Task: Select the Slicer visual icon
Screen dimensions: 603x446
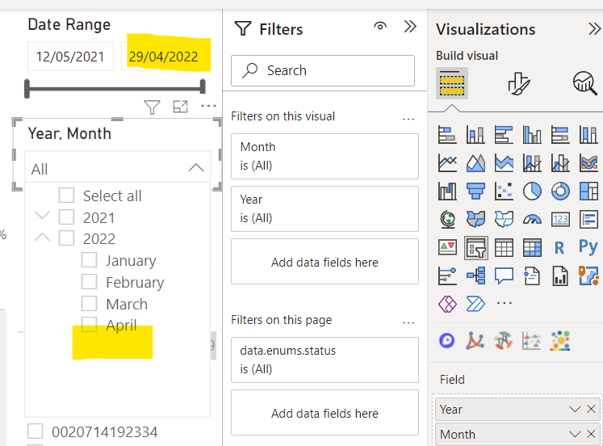Action: coord(476,248)
